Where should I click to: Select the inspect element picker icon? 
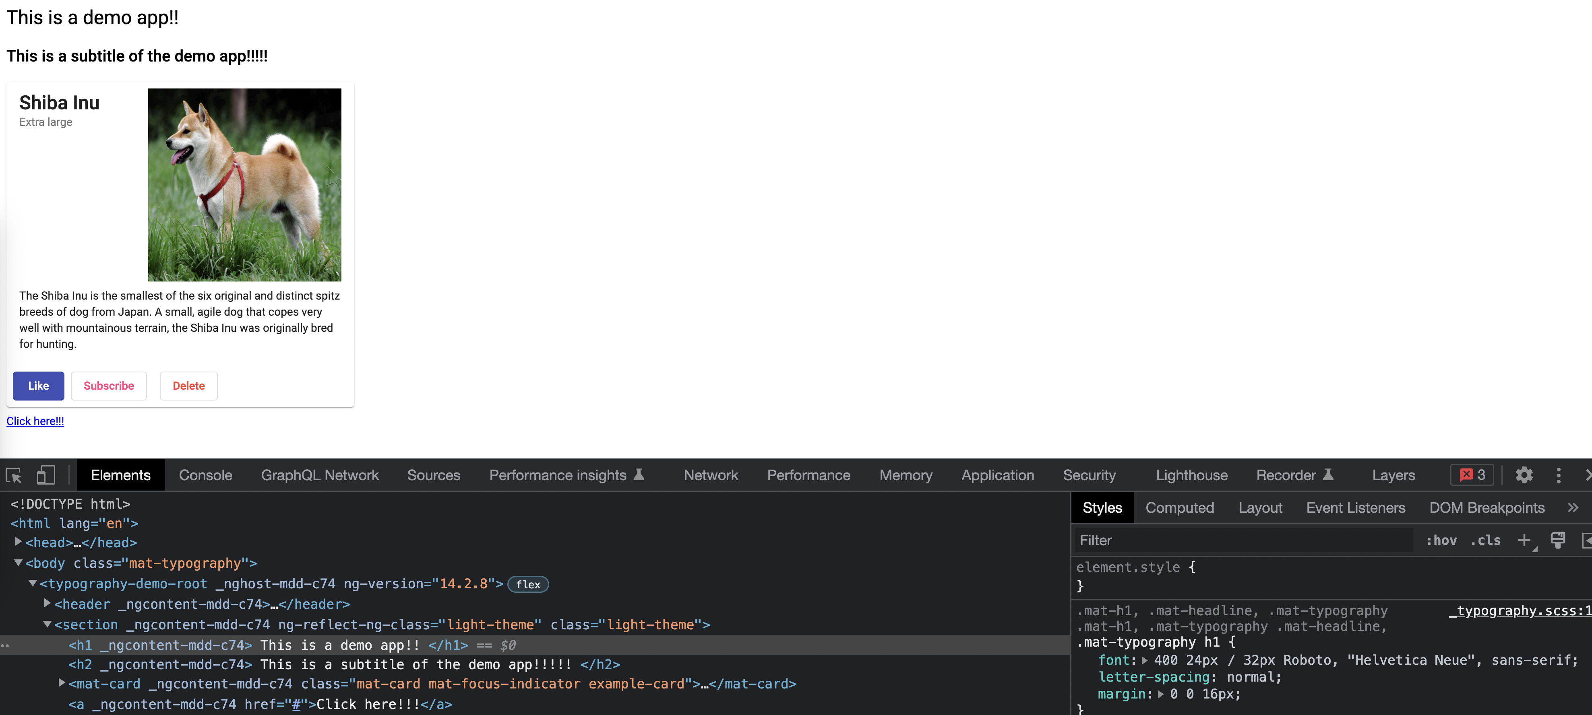(14, 475)
